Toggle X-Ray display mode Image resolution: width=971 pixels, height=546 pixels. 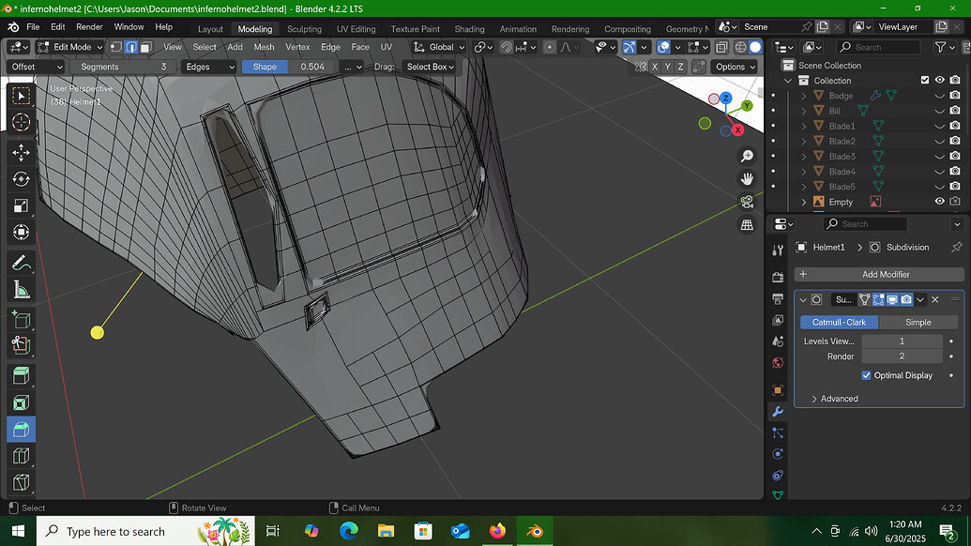point(721,47)
